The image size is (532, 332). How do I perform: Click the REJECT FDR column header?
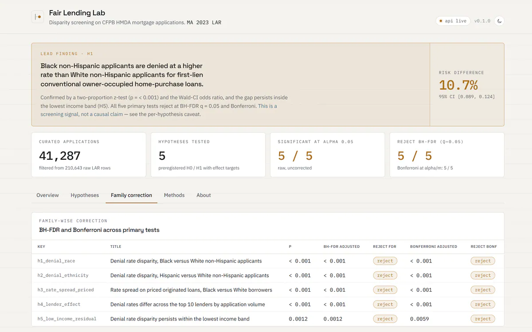[384, 247]
